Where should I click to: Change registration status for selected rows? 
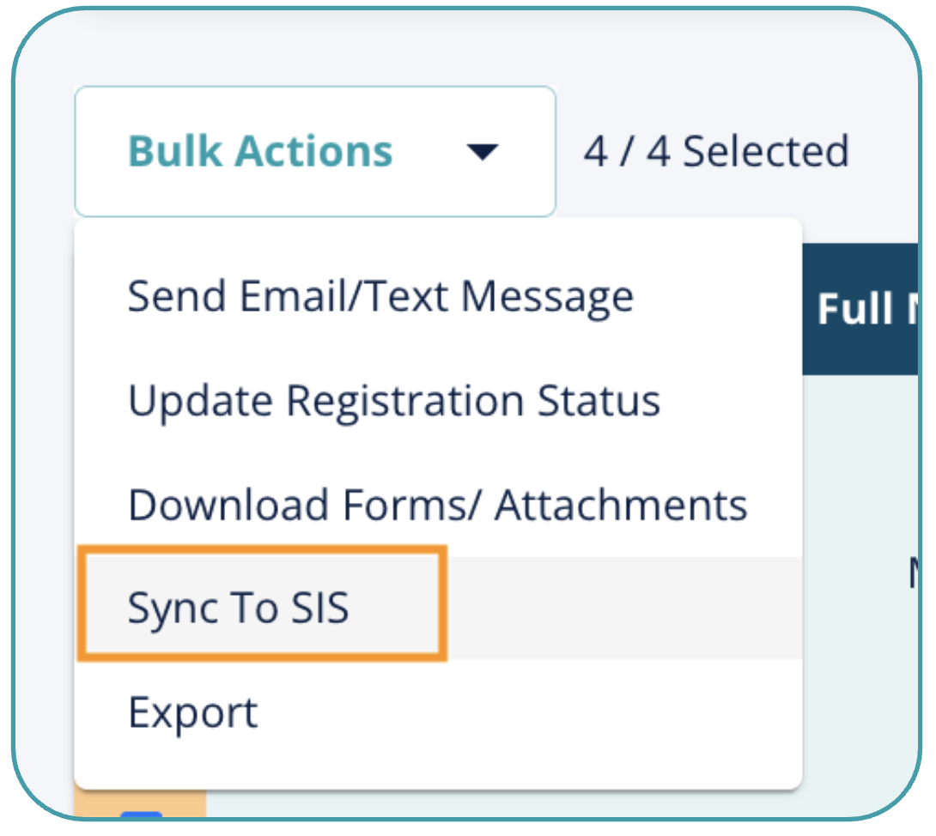394,401
